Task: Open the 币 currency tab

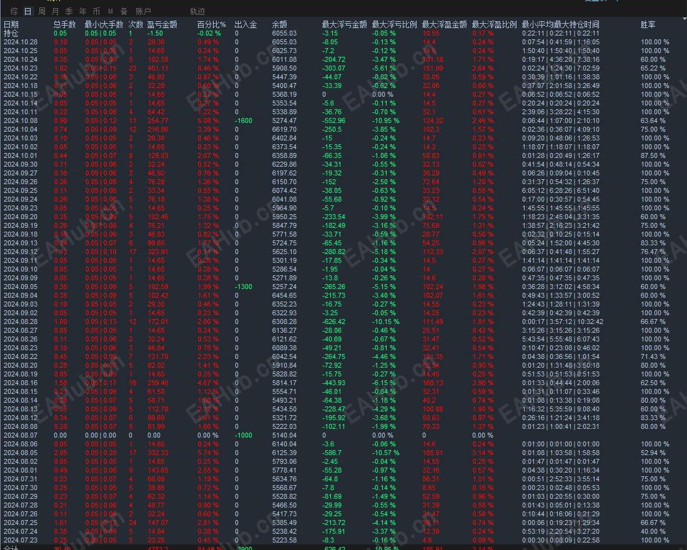Action: [96, 11]
